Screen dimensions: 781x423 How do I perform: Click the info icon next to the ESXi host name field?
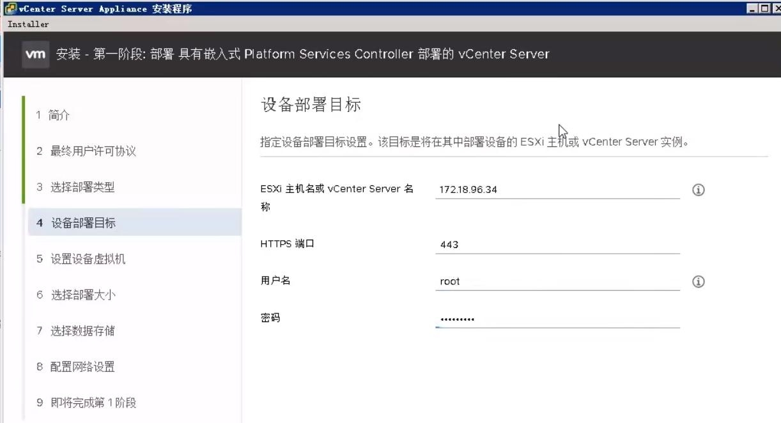click(699, 190)
